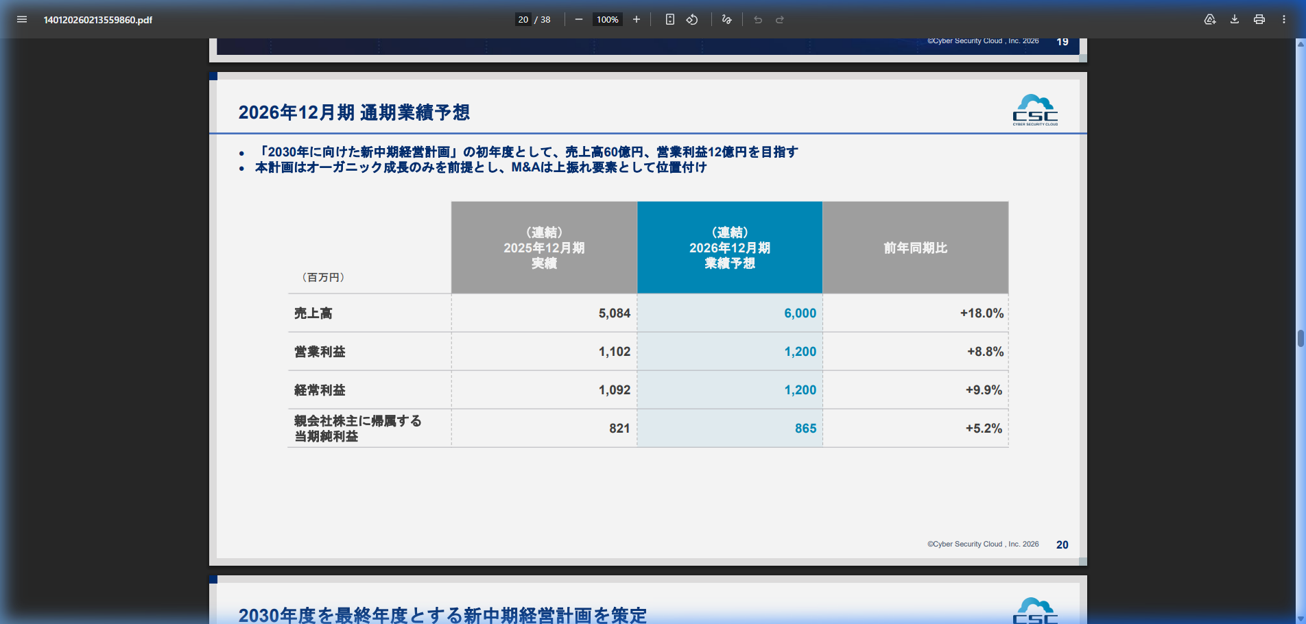Click the page number input field

[523, 19]
